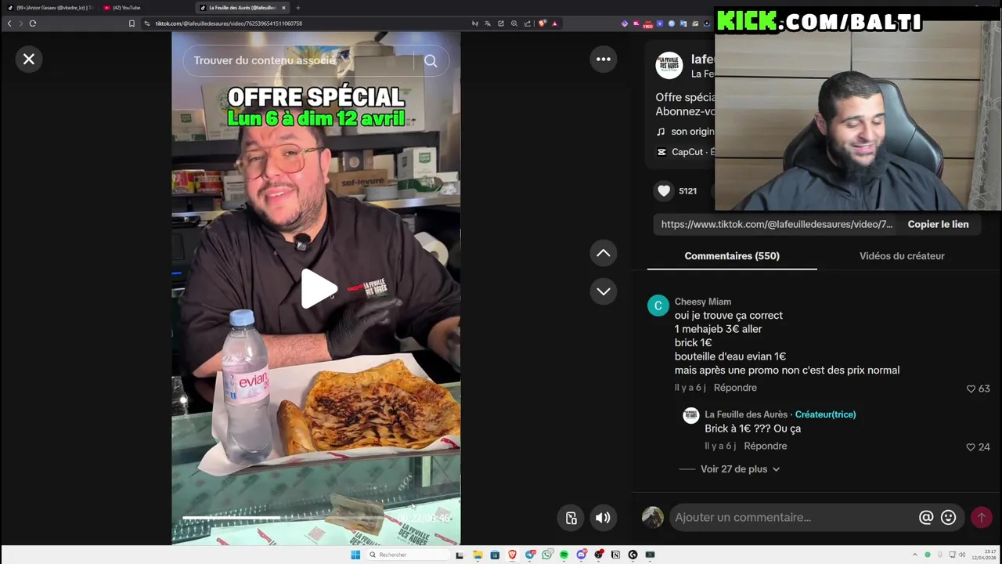Open Spotify from taskbar
Screen dimensions: 1002x564
564,555
